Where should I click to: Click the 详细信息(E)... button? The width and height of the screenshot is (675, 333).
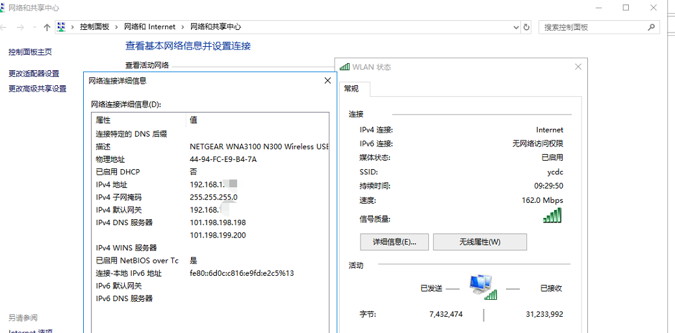(394, 242)
